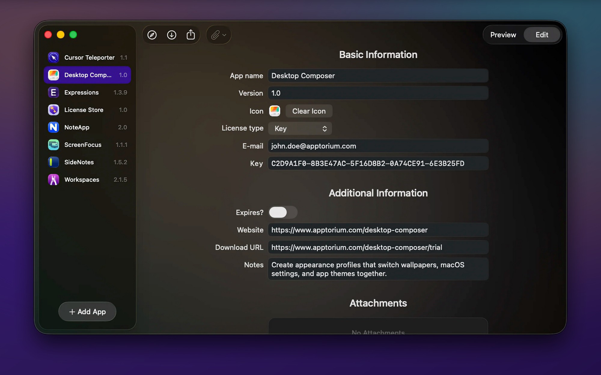Click the Workspaces version 2.1.5 text
The image size is (601, 375).
120,179
